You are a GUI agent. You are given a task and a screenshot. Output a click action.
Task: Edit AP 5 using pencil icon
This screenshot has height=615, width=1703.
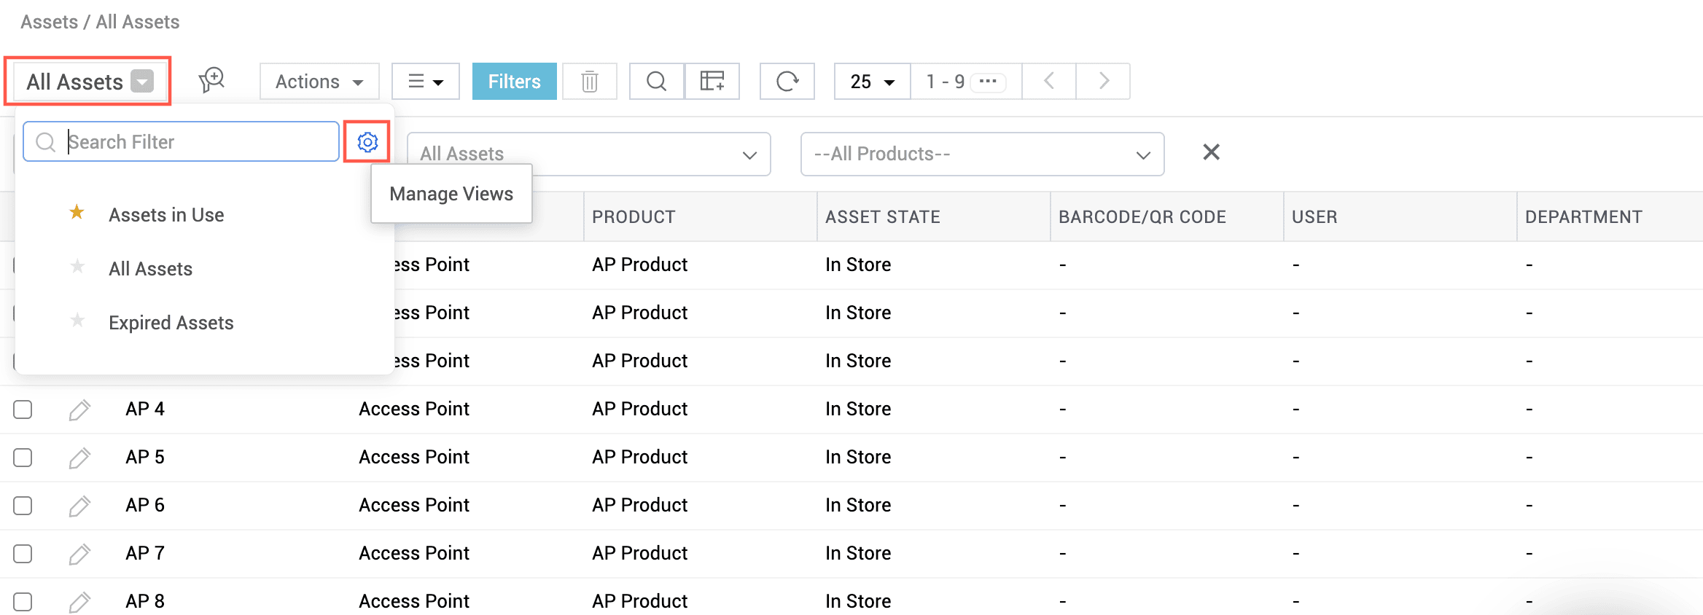79,458
